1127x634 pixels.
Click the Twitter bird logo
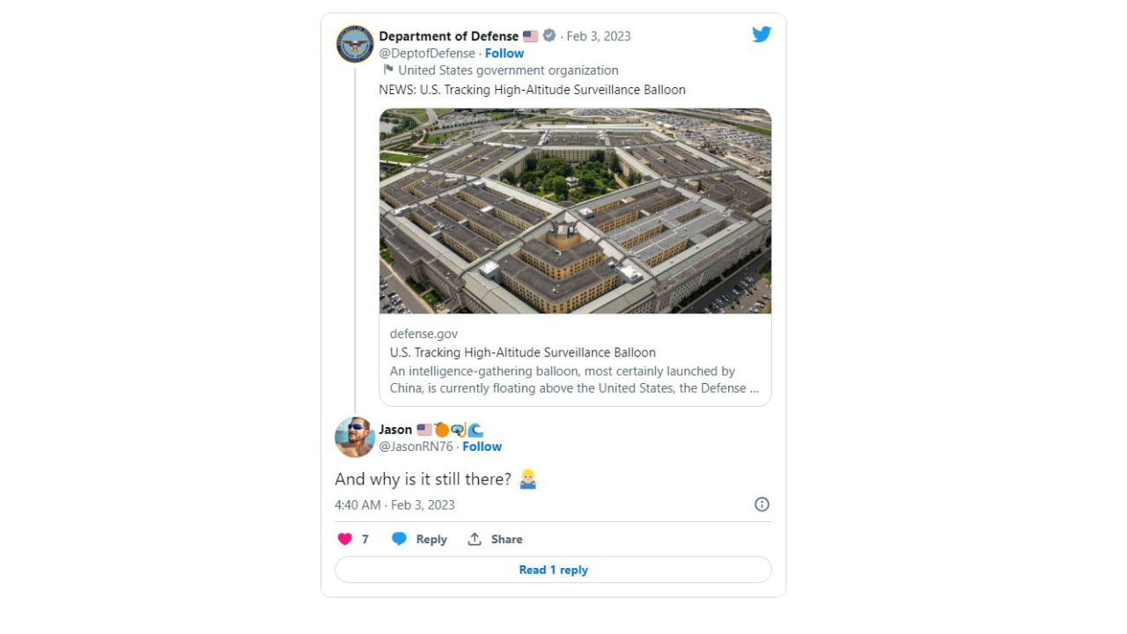pyautogui.click(x=762, y=34)
